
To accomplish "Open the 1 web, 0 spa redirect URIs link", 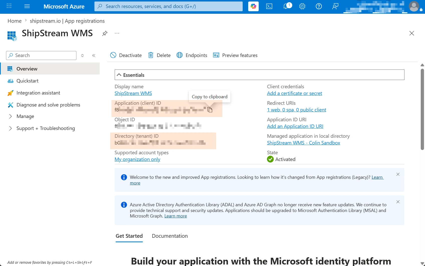I will pos(297,110).
